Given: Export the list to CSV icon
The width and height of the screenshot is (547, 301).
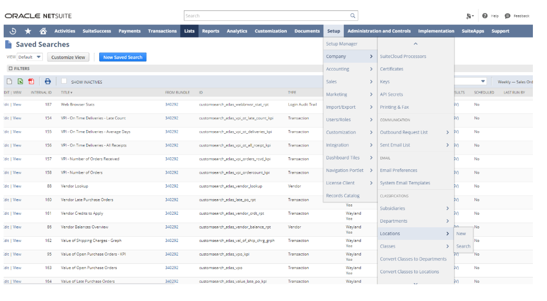Looking at the screenshot, I should pyautogui.click(x=9, y=82).
